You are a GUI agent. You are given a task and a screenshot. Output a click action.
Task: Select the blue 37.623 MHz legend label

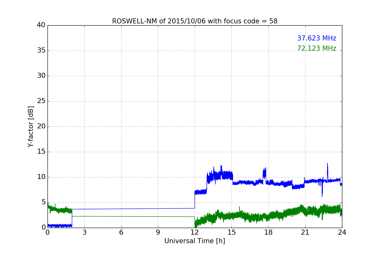(x=317, y=38)
